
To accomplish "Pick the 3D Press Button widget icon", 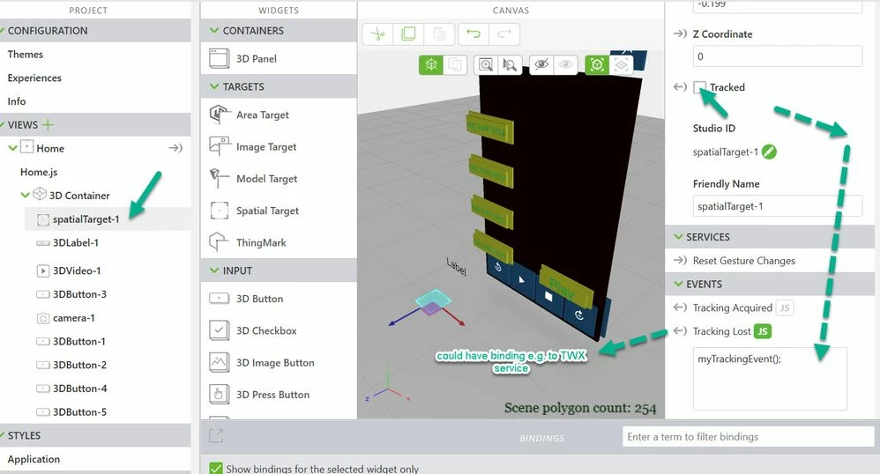I will (x=219, y=395).
